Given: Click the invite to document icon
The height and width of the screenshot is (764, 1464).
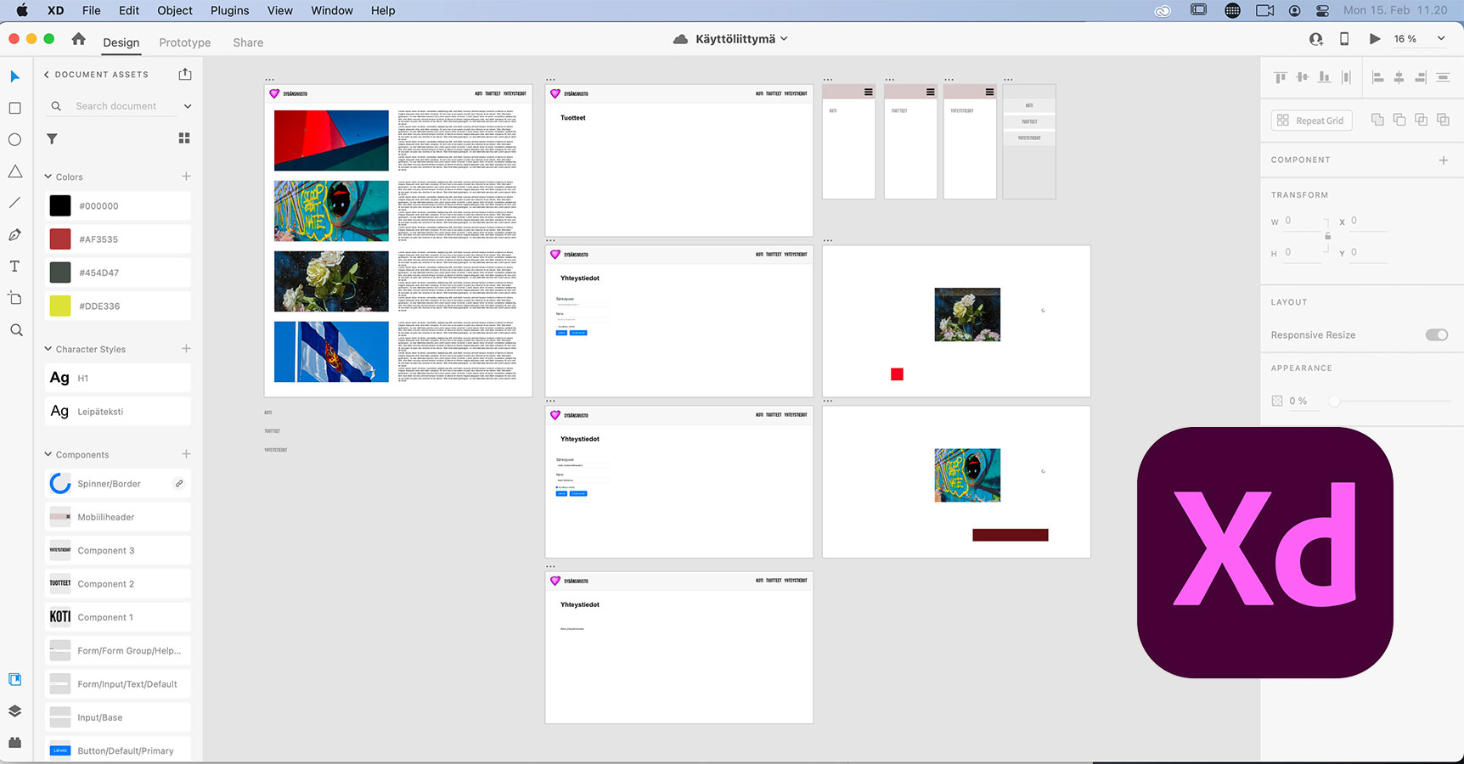Looking at the screenshot, I should pos(1316,39).
